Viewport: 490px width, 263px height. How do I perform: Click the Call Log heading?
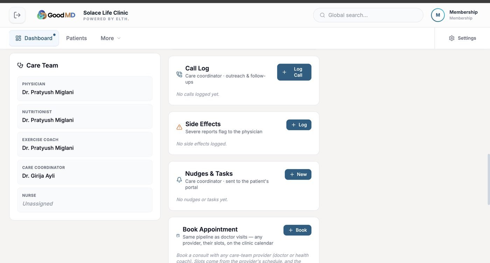pos(197,68)
